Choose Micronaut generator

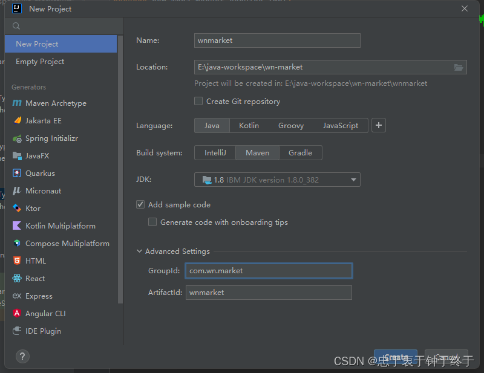[61, 190]
